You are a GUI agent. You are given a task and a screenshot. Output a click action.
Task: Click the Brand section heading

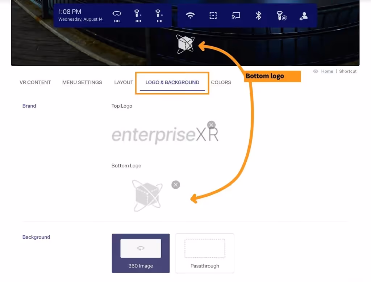29,106
